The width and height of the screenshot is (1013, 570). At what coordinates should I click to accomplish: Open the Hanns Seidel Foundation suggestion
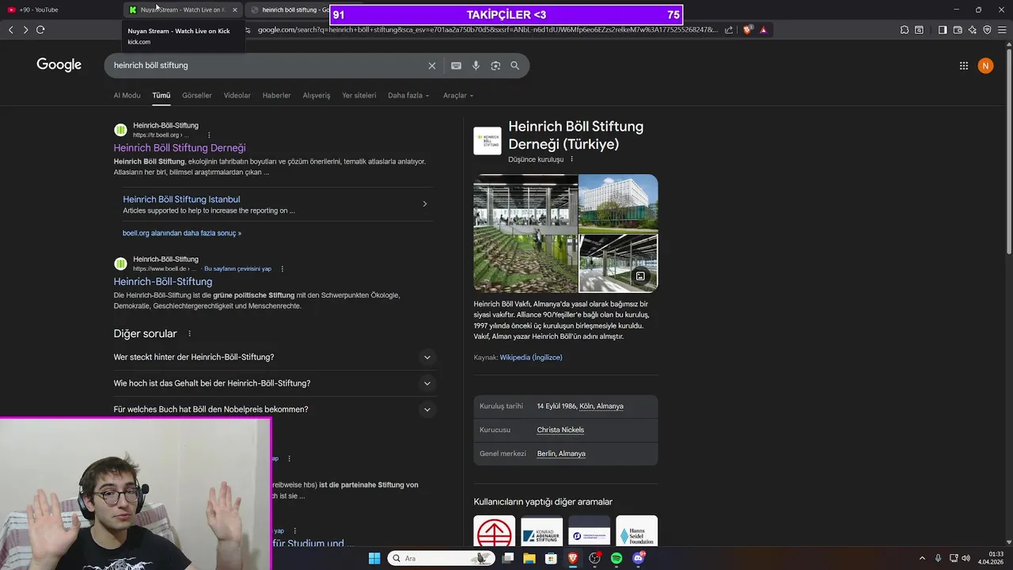pos(637,531)
